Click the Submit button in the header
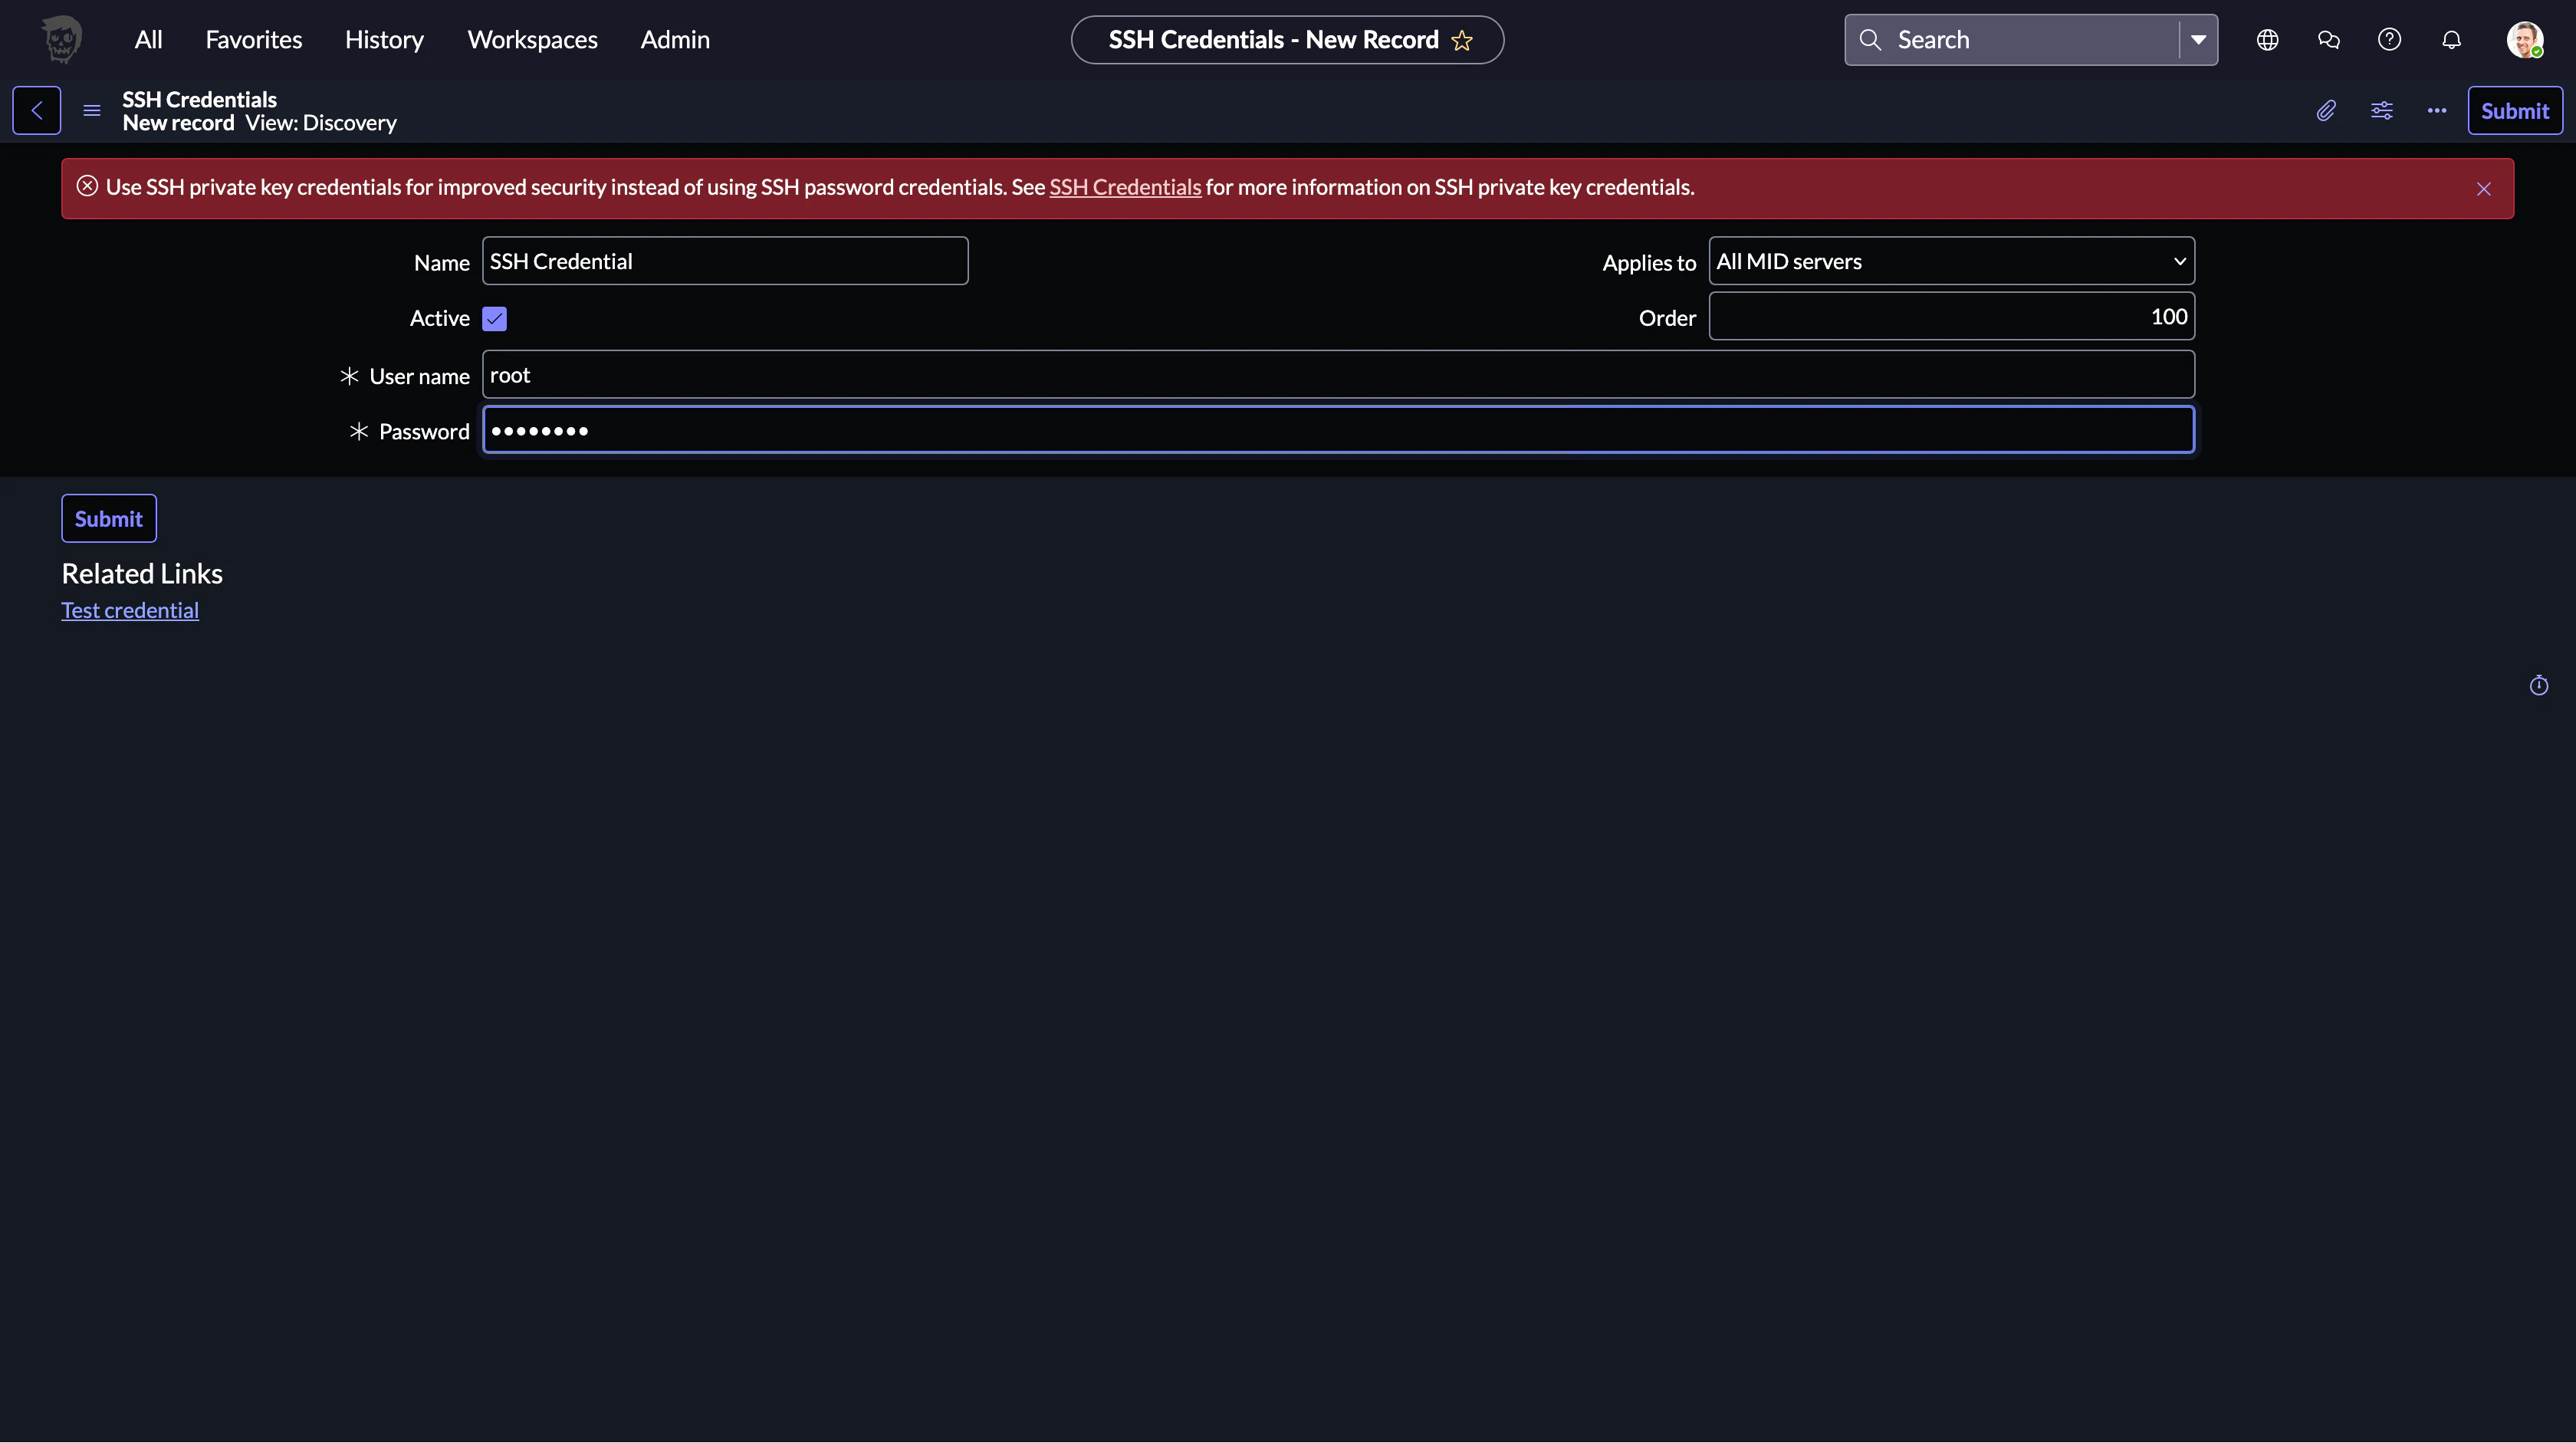The height and width of the screenshot is (1443, 2576). point(2515,110)
